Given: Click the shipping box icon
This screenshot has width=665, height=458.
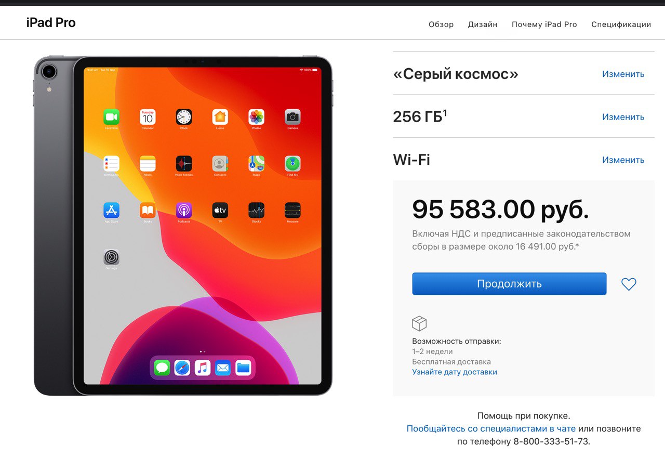Looking at the screenshot, I should 419,323.
